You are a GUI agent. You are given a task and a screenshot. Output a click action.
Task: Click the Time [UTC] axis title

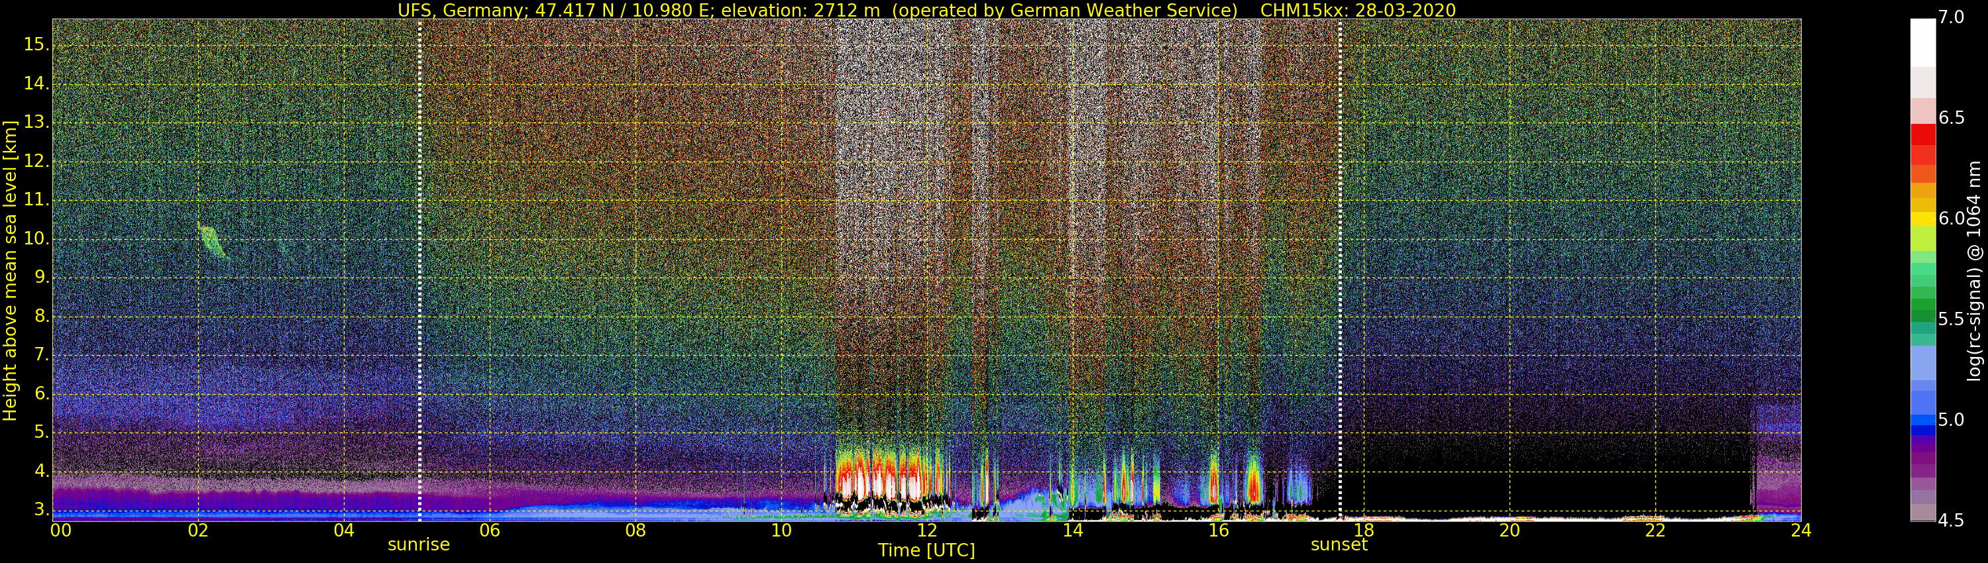[926, 550]
